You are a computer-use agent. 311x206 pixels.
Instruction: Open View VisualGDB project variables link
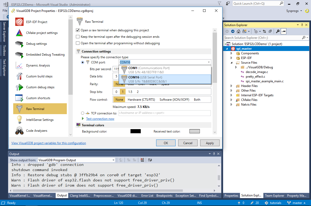coord(49,143)
